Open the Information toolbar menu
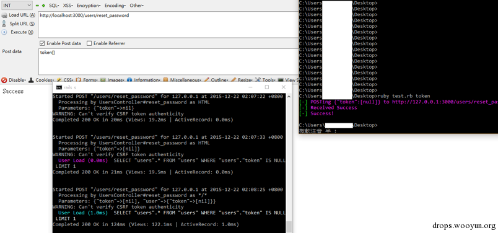 click(x=147, y=79)
